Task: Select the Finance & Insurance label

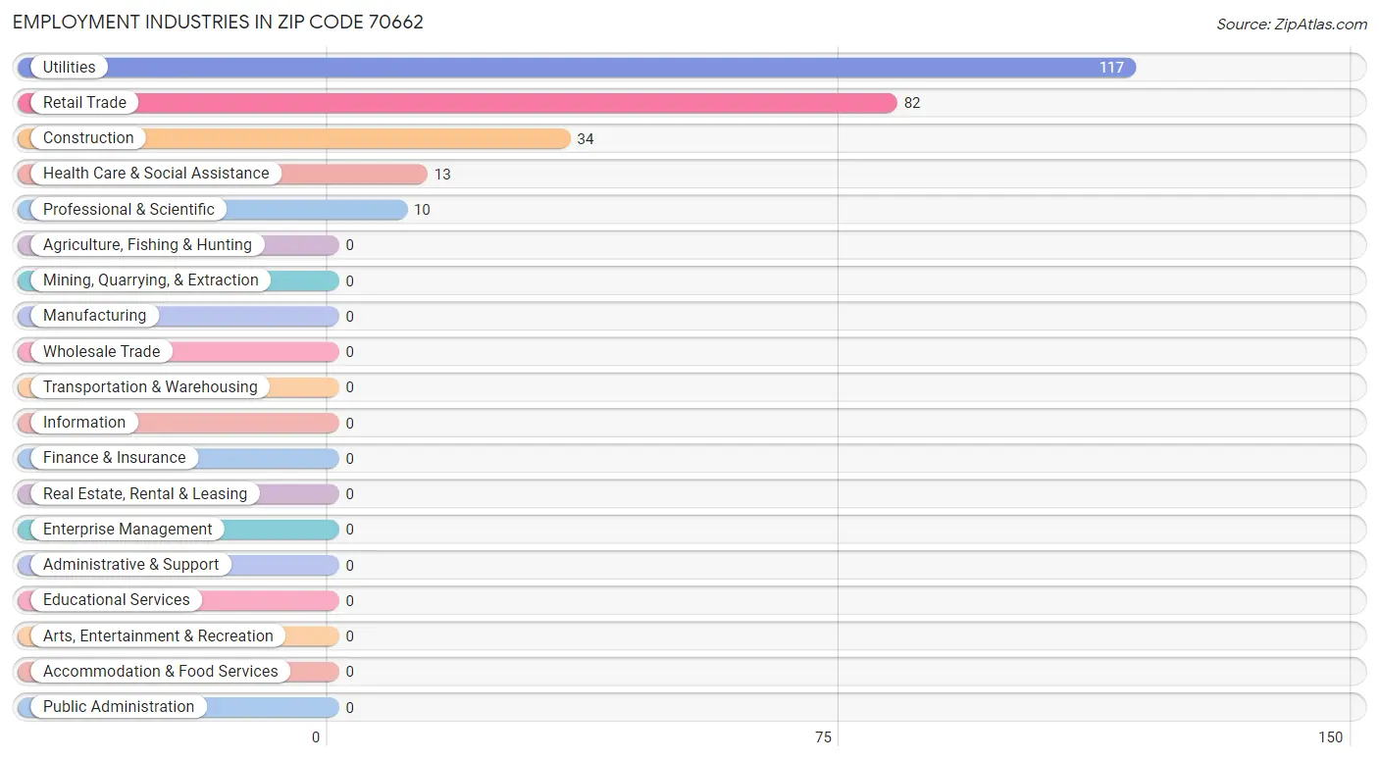Action: tap(114, 458)
